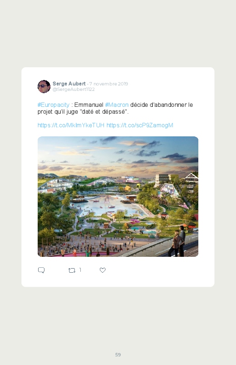
Task: Click the crowd on the plaza steps
Action: [x=88, y=245]
